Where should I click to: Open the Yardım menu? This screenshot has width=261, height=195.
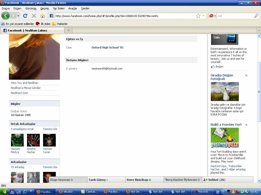(x=85, y=8)
